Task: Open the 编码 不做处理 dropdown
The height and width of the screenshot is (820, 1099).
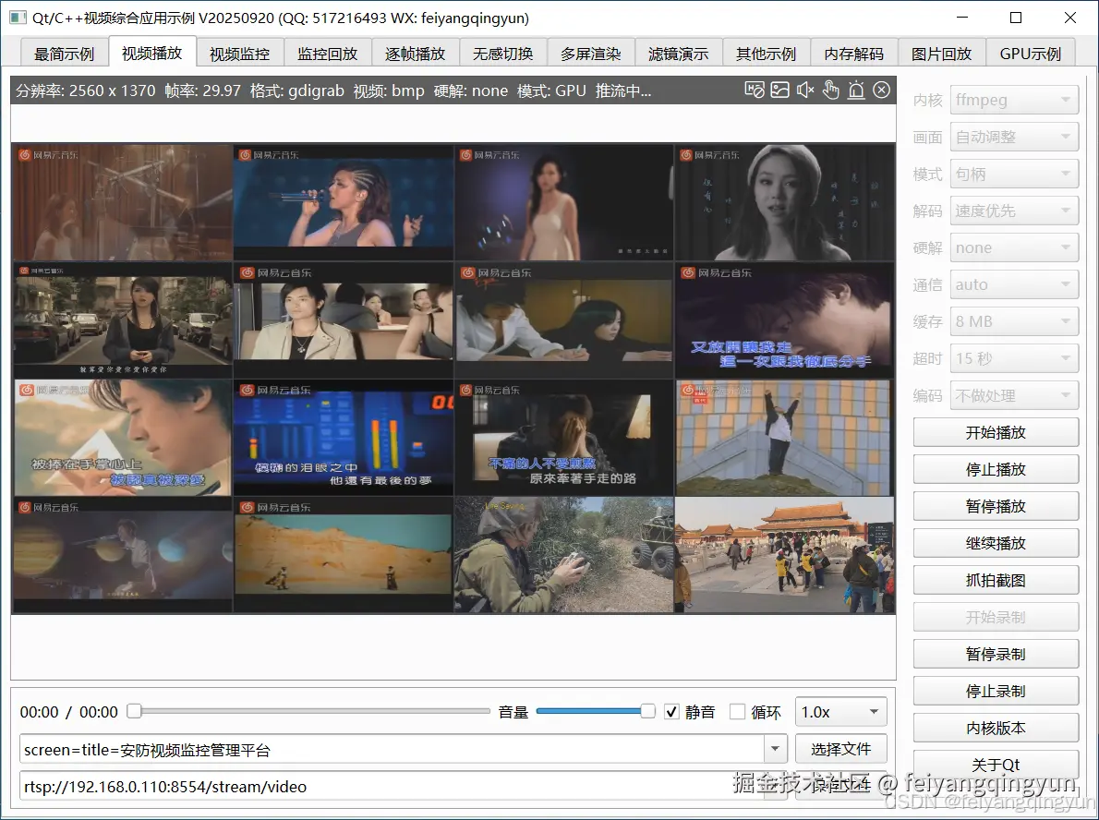Action: pos(1014,395)
